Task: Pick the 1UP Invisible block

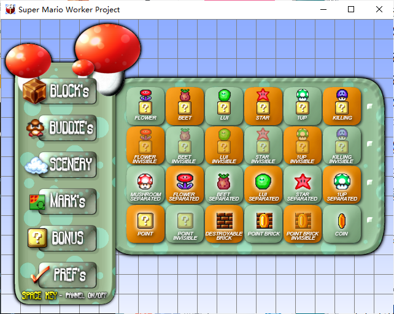Action: tap(303, 145)
